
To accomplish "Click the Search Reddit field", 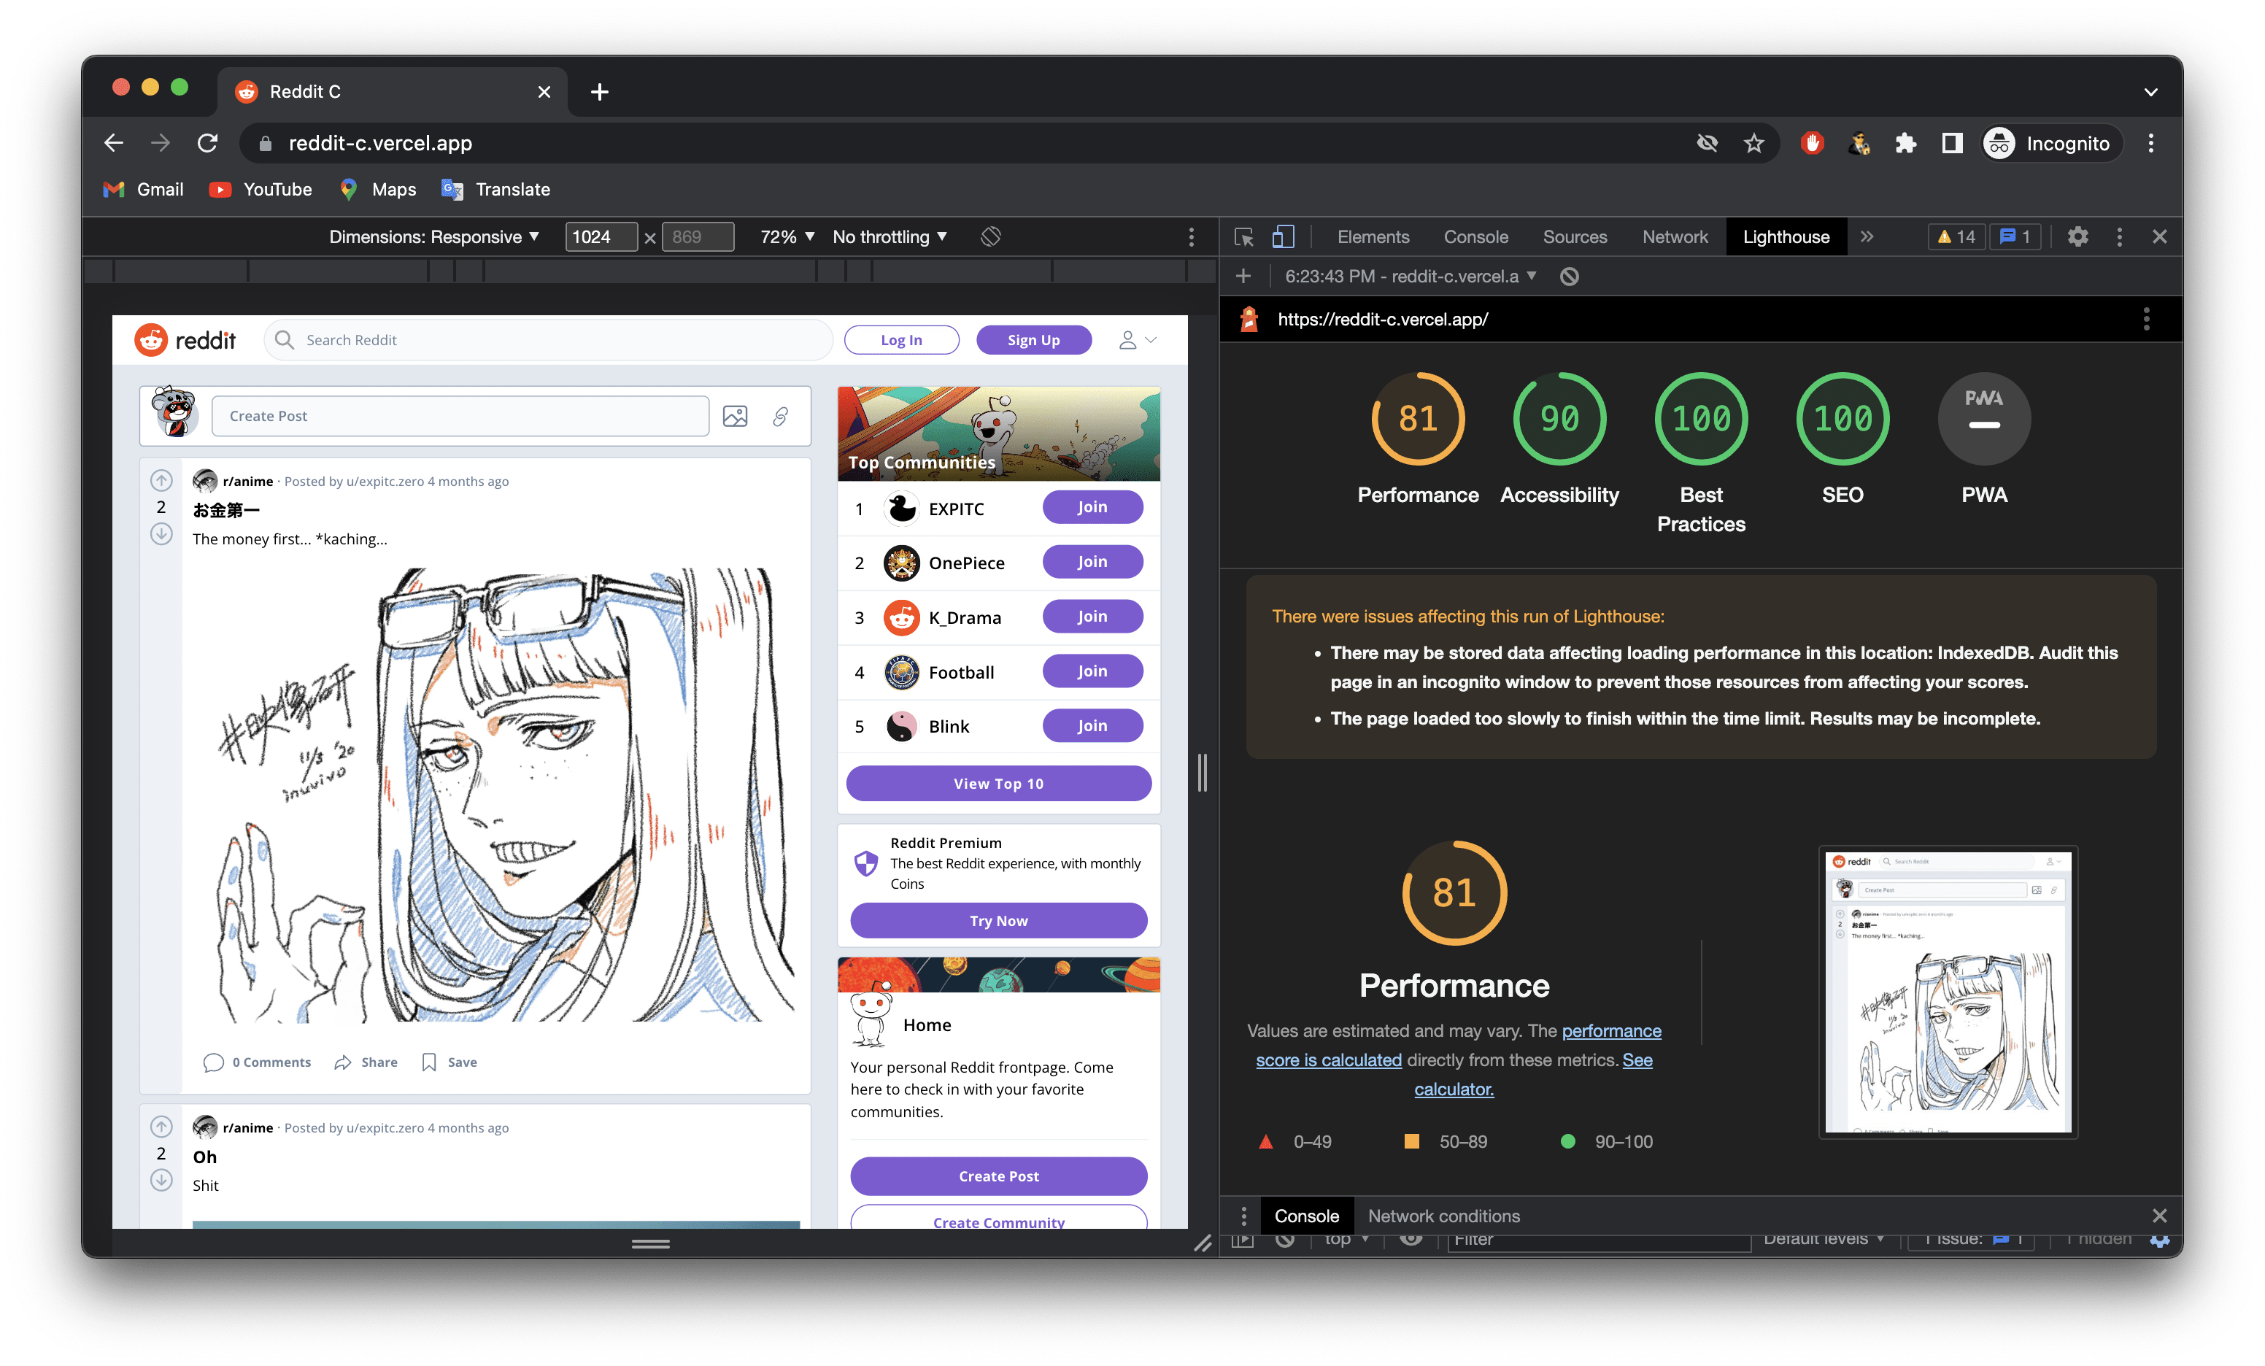I will point(549,340).
